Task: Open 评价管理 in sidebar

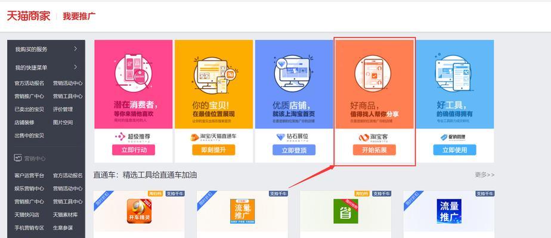Action: coord(63,109)
